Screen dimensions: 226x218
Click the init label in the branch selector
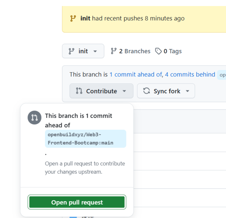(83, 51)
